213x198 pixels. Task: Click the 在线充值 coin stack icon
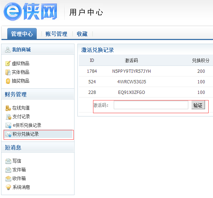(8, 108)
